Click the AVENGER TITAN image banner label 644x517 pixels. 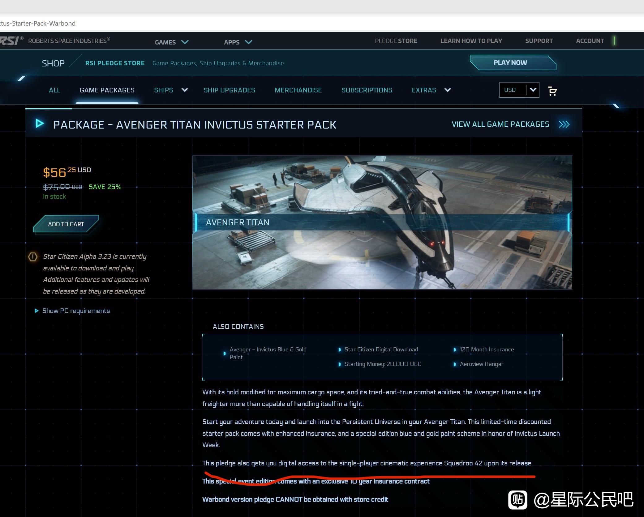tap(238, 222)
